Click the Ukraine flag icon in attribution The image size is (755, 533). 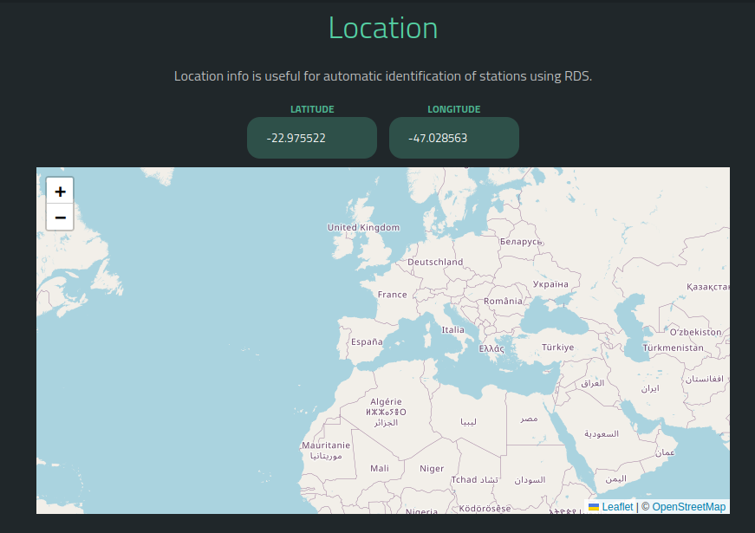pyautogui.click(x=594, y=507)
